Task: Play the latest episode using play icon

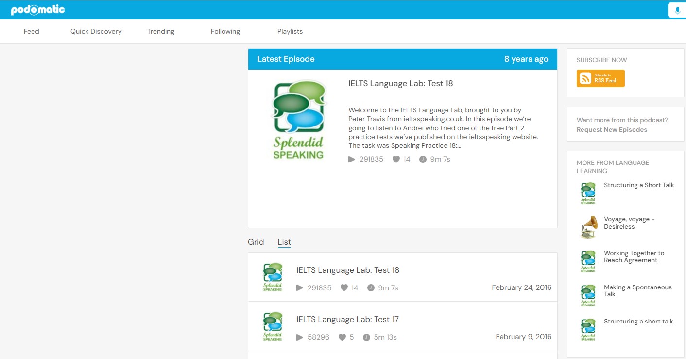Action: tap(352, 159)
